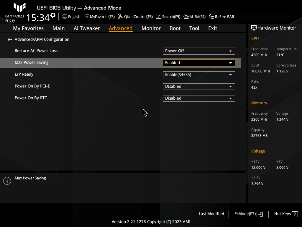Open Qfan Control fan icon
Image resolution: width=302 pixels, height=227 pixels.
(x=120, y=17)
